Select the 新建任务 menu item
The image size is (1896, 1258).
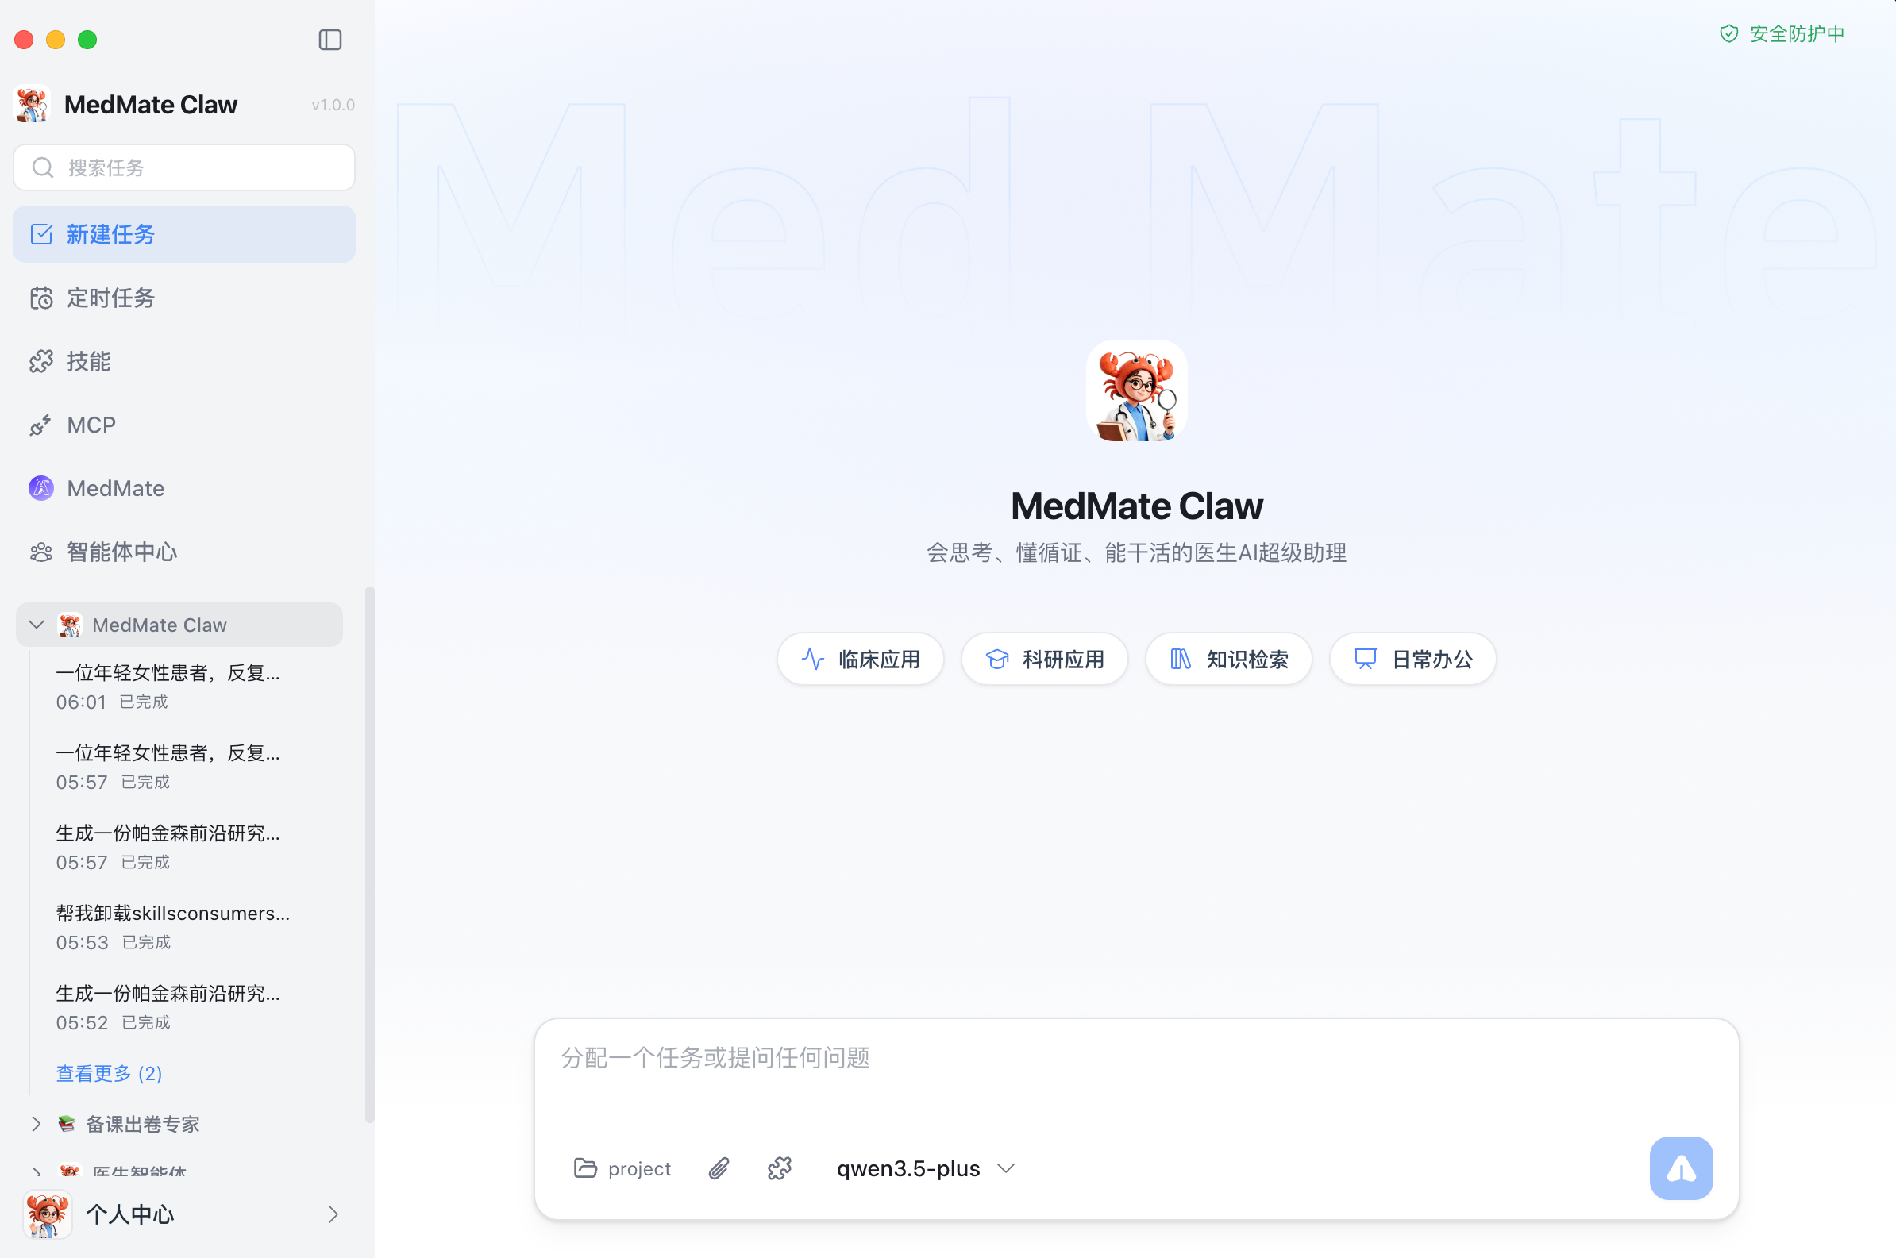183,234
